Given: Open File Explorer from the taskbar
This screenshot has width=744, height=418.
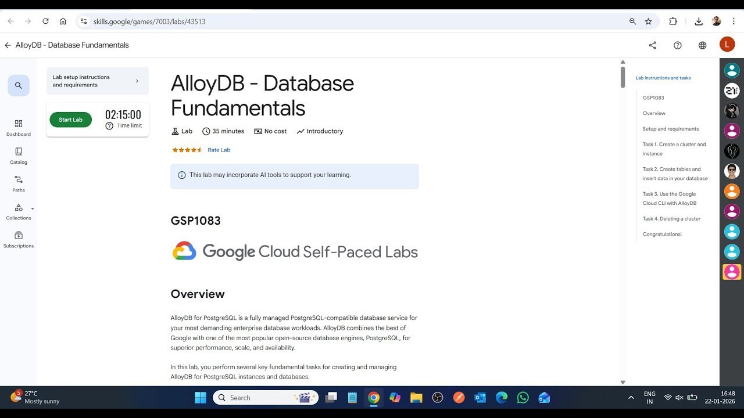Looking at the screenshot, I should pos(416,398).
